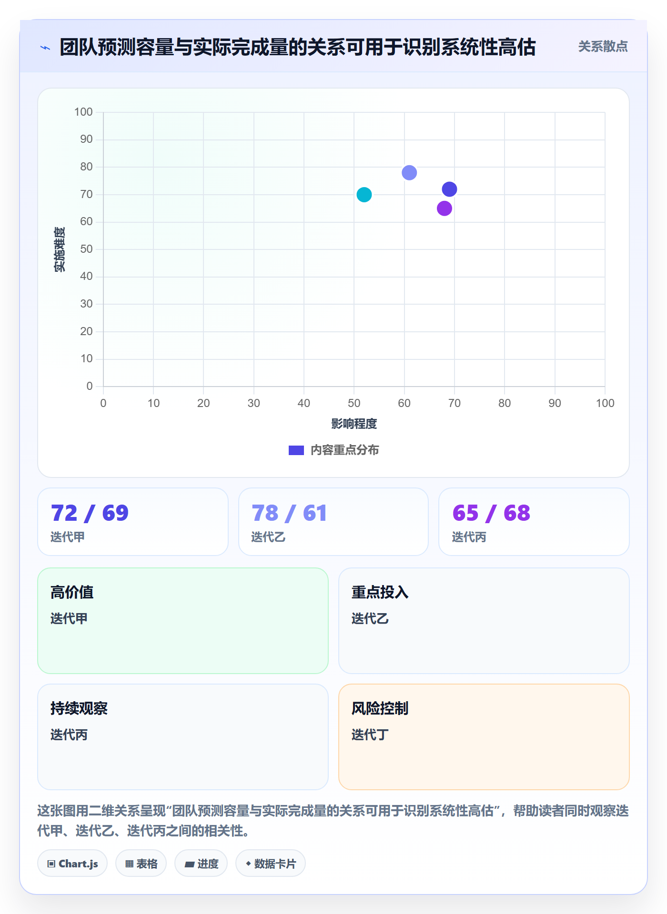Click the 表格 chip grid icon
Screen dimensions: 667x914
[129, 864]
